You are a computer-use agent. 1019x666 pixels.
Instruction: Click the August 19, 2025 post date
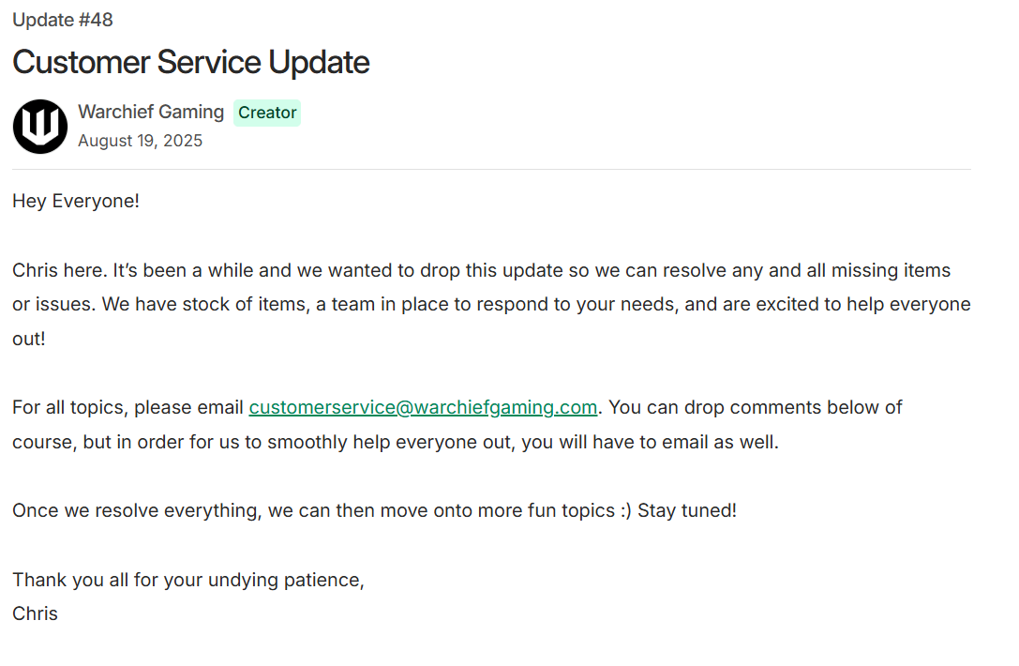tap(140, 141)
